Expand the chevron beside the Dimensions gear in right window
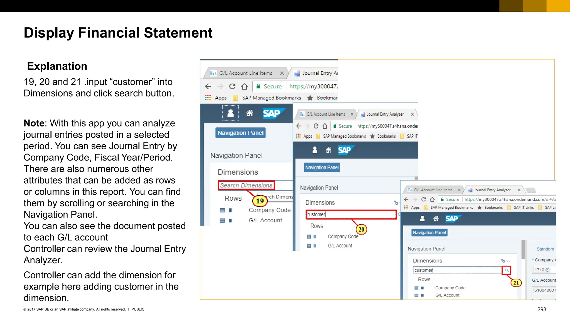 tap(508, 261)
